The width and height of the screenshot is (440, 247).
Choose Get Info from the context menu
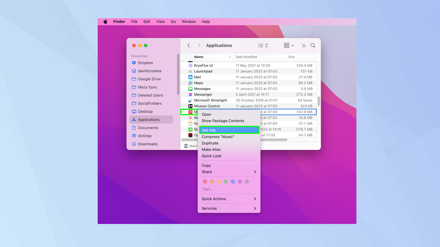(x=209, y=130)
